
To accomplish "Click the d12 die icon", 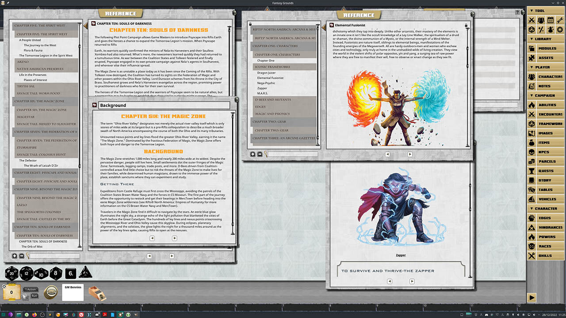I will [x=26, y=274].
